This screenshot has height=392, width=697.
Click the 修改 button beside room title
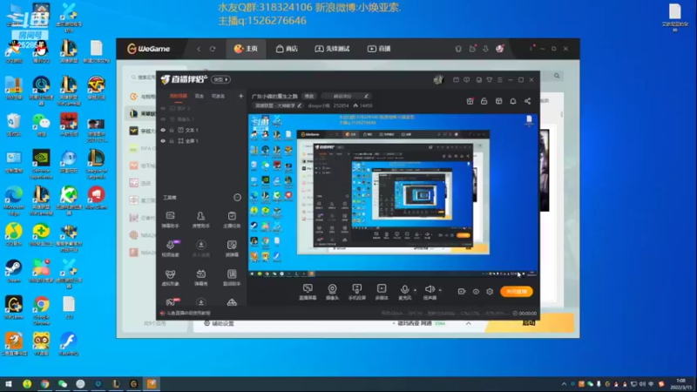click(x=309, y=96)
